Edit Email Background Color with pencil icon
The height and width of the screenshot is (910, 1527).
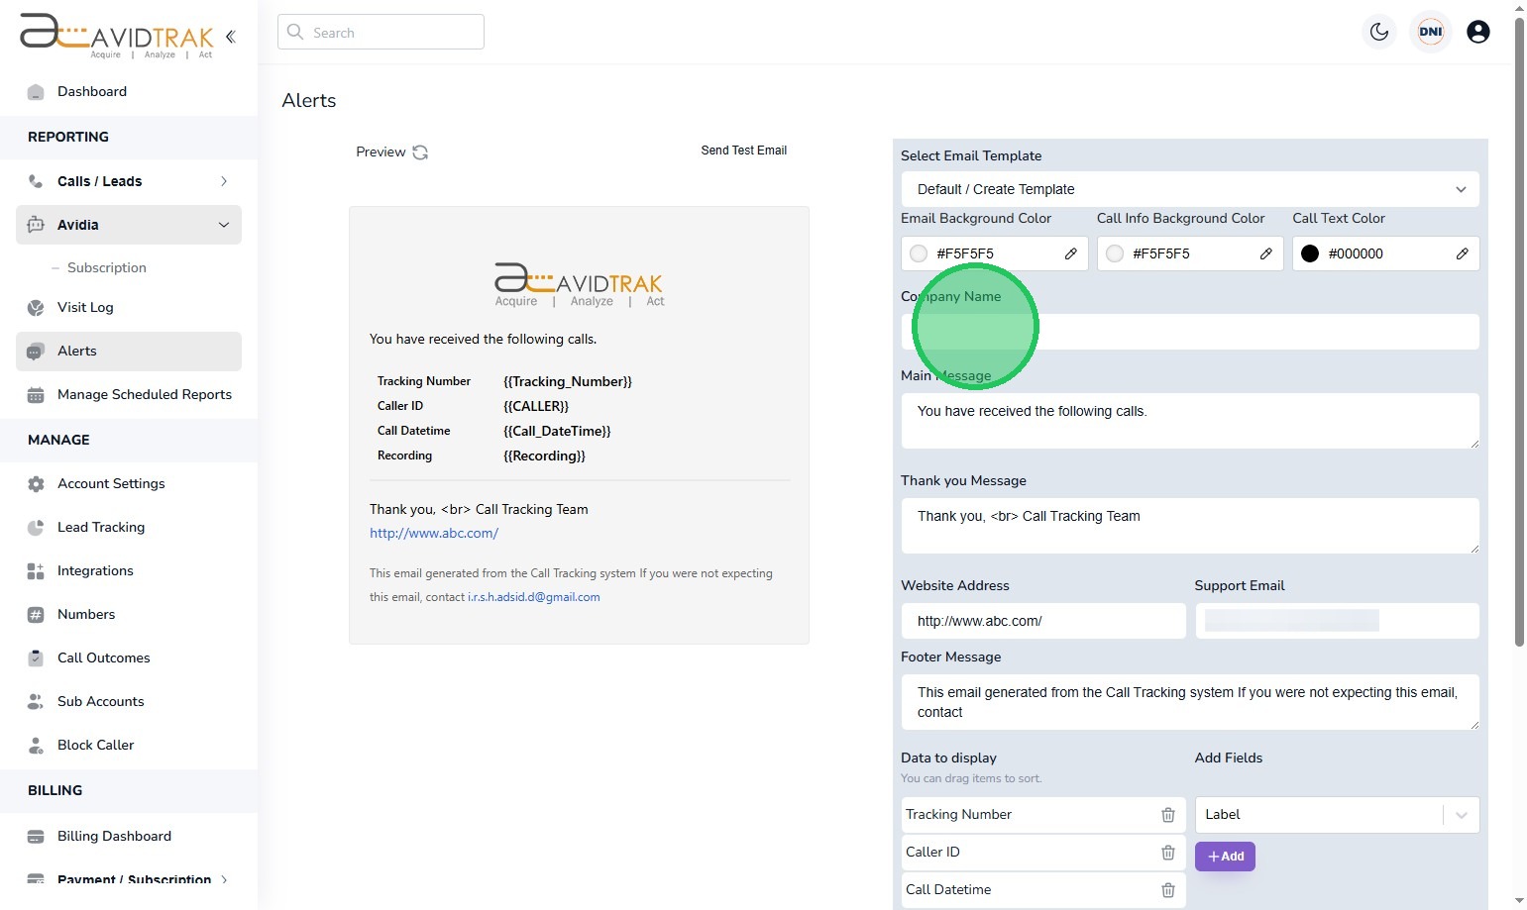click(x=1070, y=253)
